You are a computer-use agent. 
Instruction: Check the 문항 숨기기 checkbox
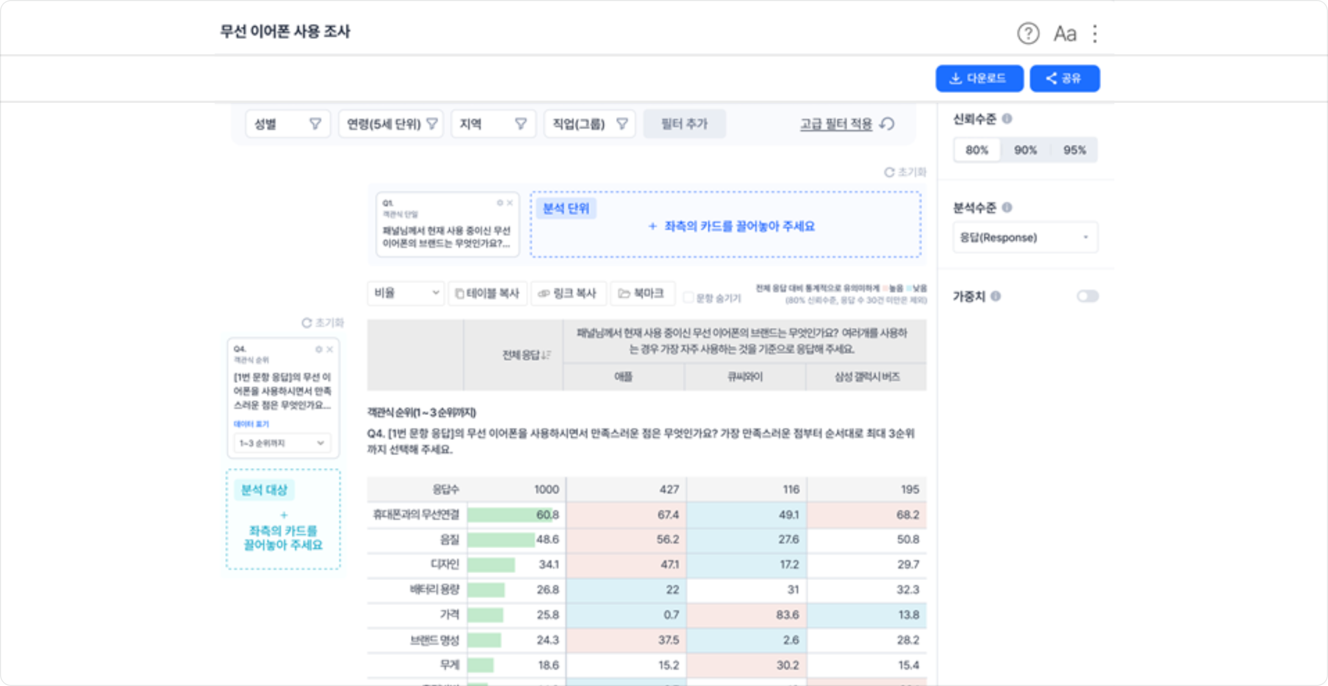pyautogui.click(x=688, y=298)
